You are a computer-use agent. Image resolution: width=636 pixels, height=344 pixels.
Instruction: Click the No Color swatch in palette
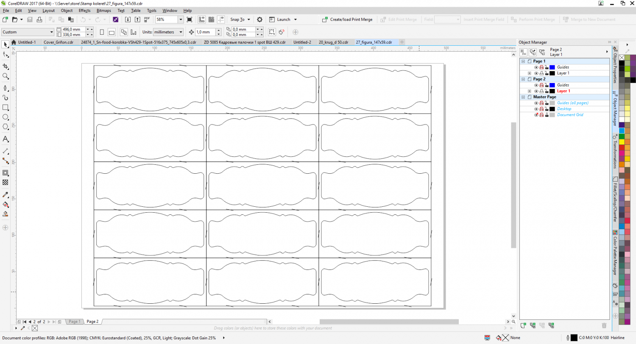pyautogui.click(x=622, y=58)
